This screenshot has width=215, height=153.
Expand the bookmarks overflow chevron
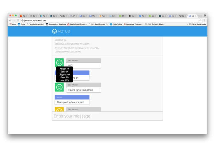pyautogui.click(x=187, y=24)
